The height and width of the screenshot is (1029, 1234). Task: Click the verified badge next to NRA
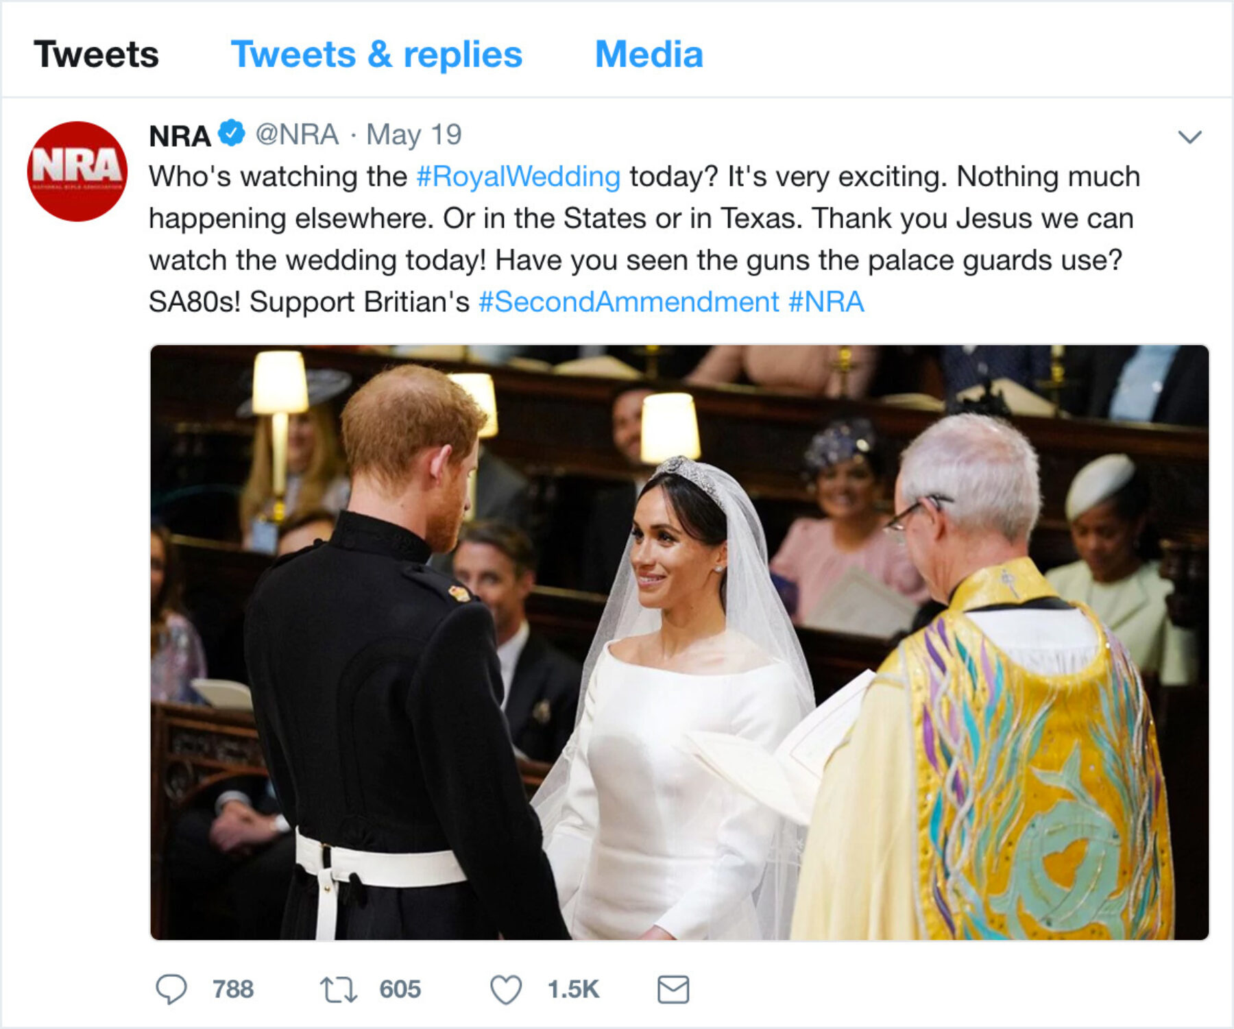click(230, 135)
